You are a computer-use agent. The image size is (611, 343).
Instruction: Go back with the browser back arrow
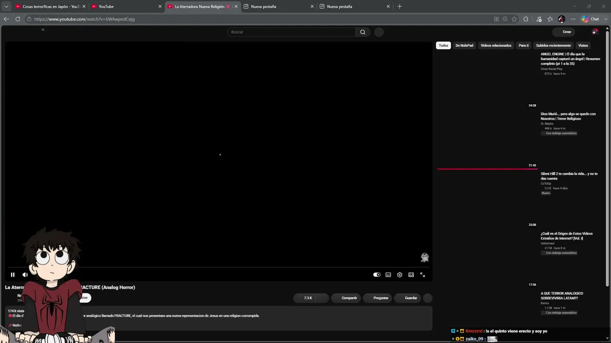(6, 19)
